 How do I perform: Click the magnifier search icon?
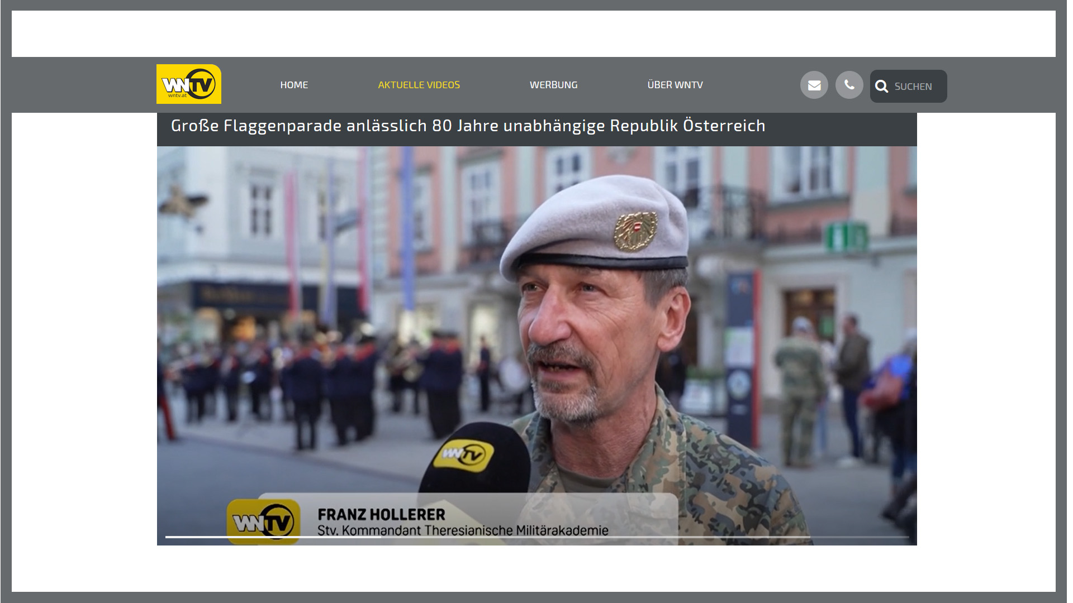[x=882, y=87]
